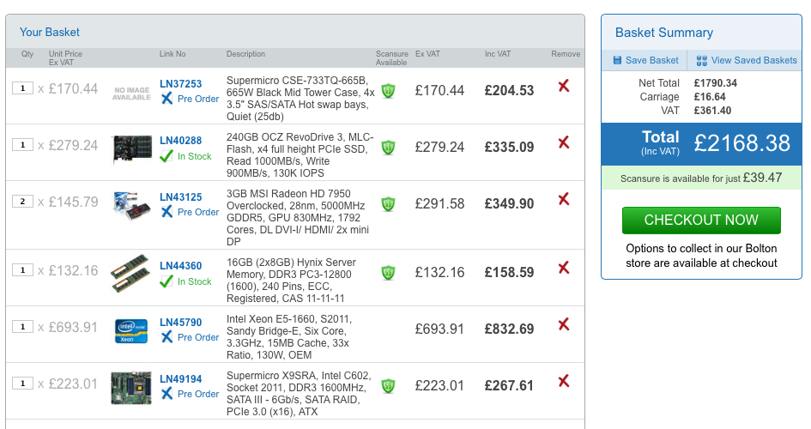
Task: Click the 240GB OCZ RevoDrive 3 description
Action: point(300,155)
